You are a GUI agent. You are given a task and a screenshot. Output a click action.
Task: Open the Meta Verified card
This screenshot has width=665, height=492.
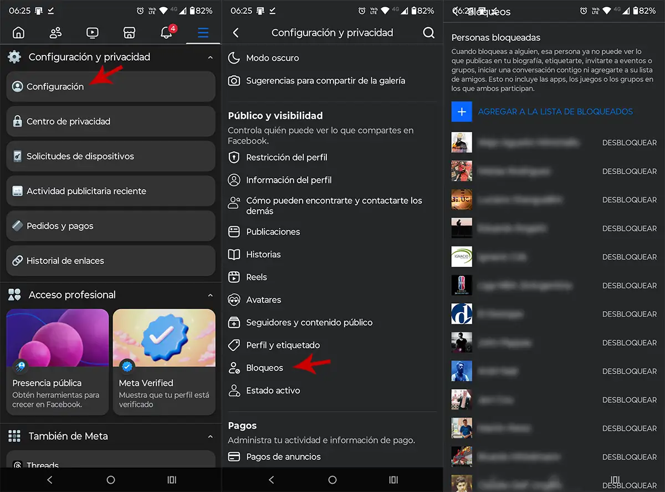coord(164,362)
